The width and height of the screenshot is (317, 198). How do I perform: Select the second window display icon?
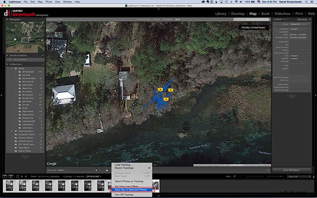(11, 176)
